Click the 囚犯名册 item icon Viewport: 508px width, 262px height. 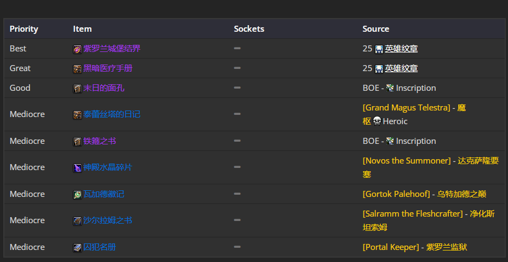click(77, 248)
